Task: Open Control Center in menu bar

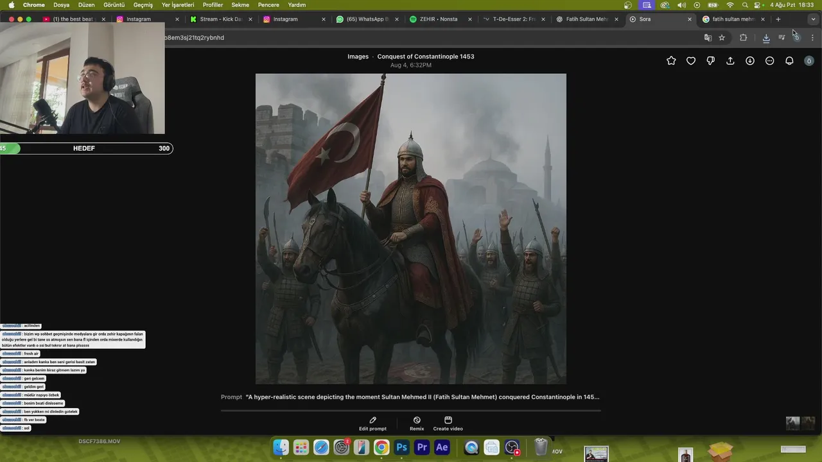Action: (x=759, y=5)
